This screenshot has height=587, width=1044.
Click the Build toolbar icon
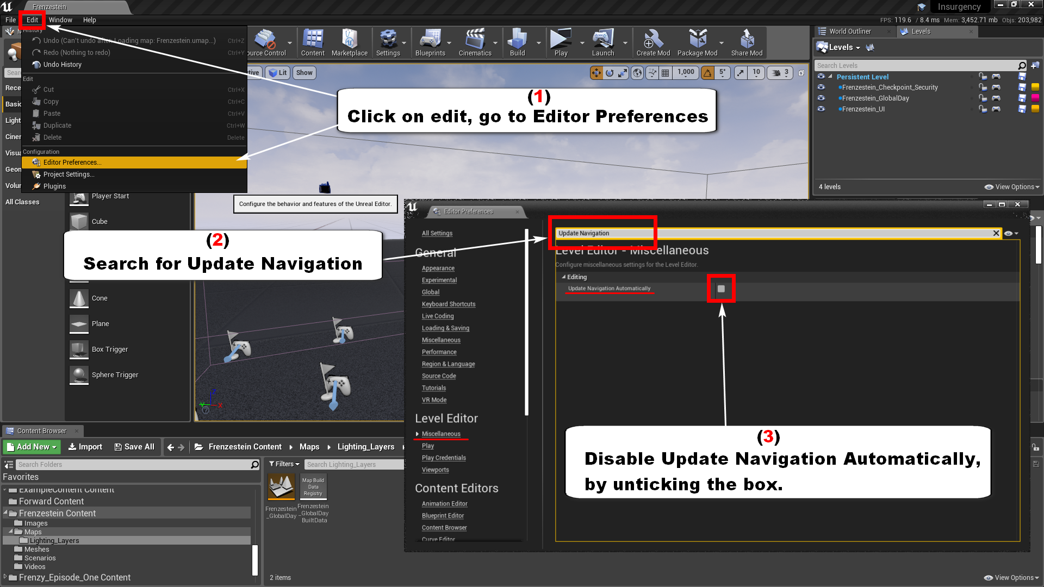click(x=517, y=42)
